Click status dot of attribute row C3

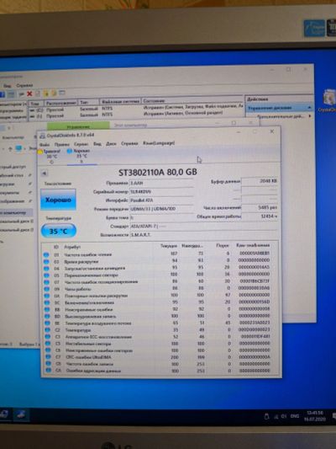pos(48,337)
